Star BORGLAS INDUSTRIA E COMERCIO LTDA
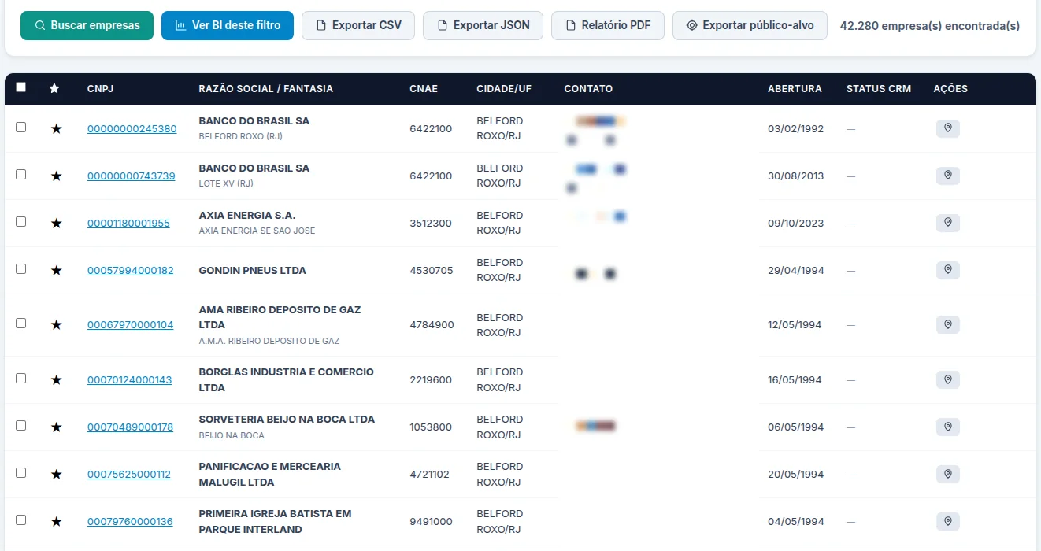1041x551 pixels. coord(56,379)
